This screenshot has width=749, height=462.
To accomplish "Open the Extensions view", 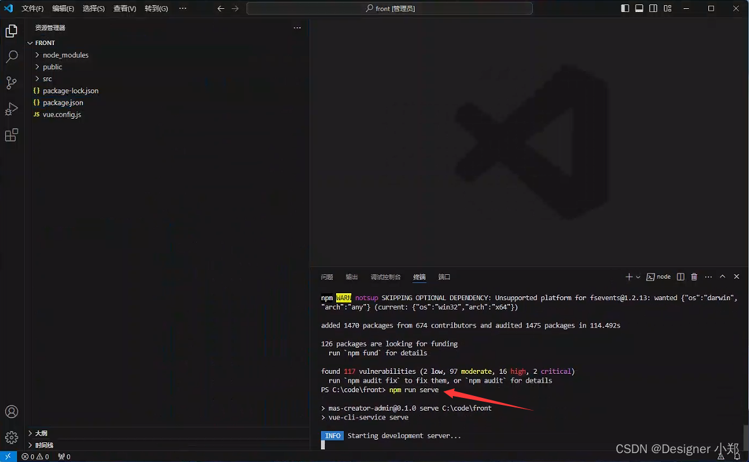I will coord(11,135).
